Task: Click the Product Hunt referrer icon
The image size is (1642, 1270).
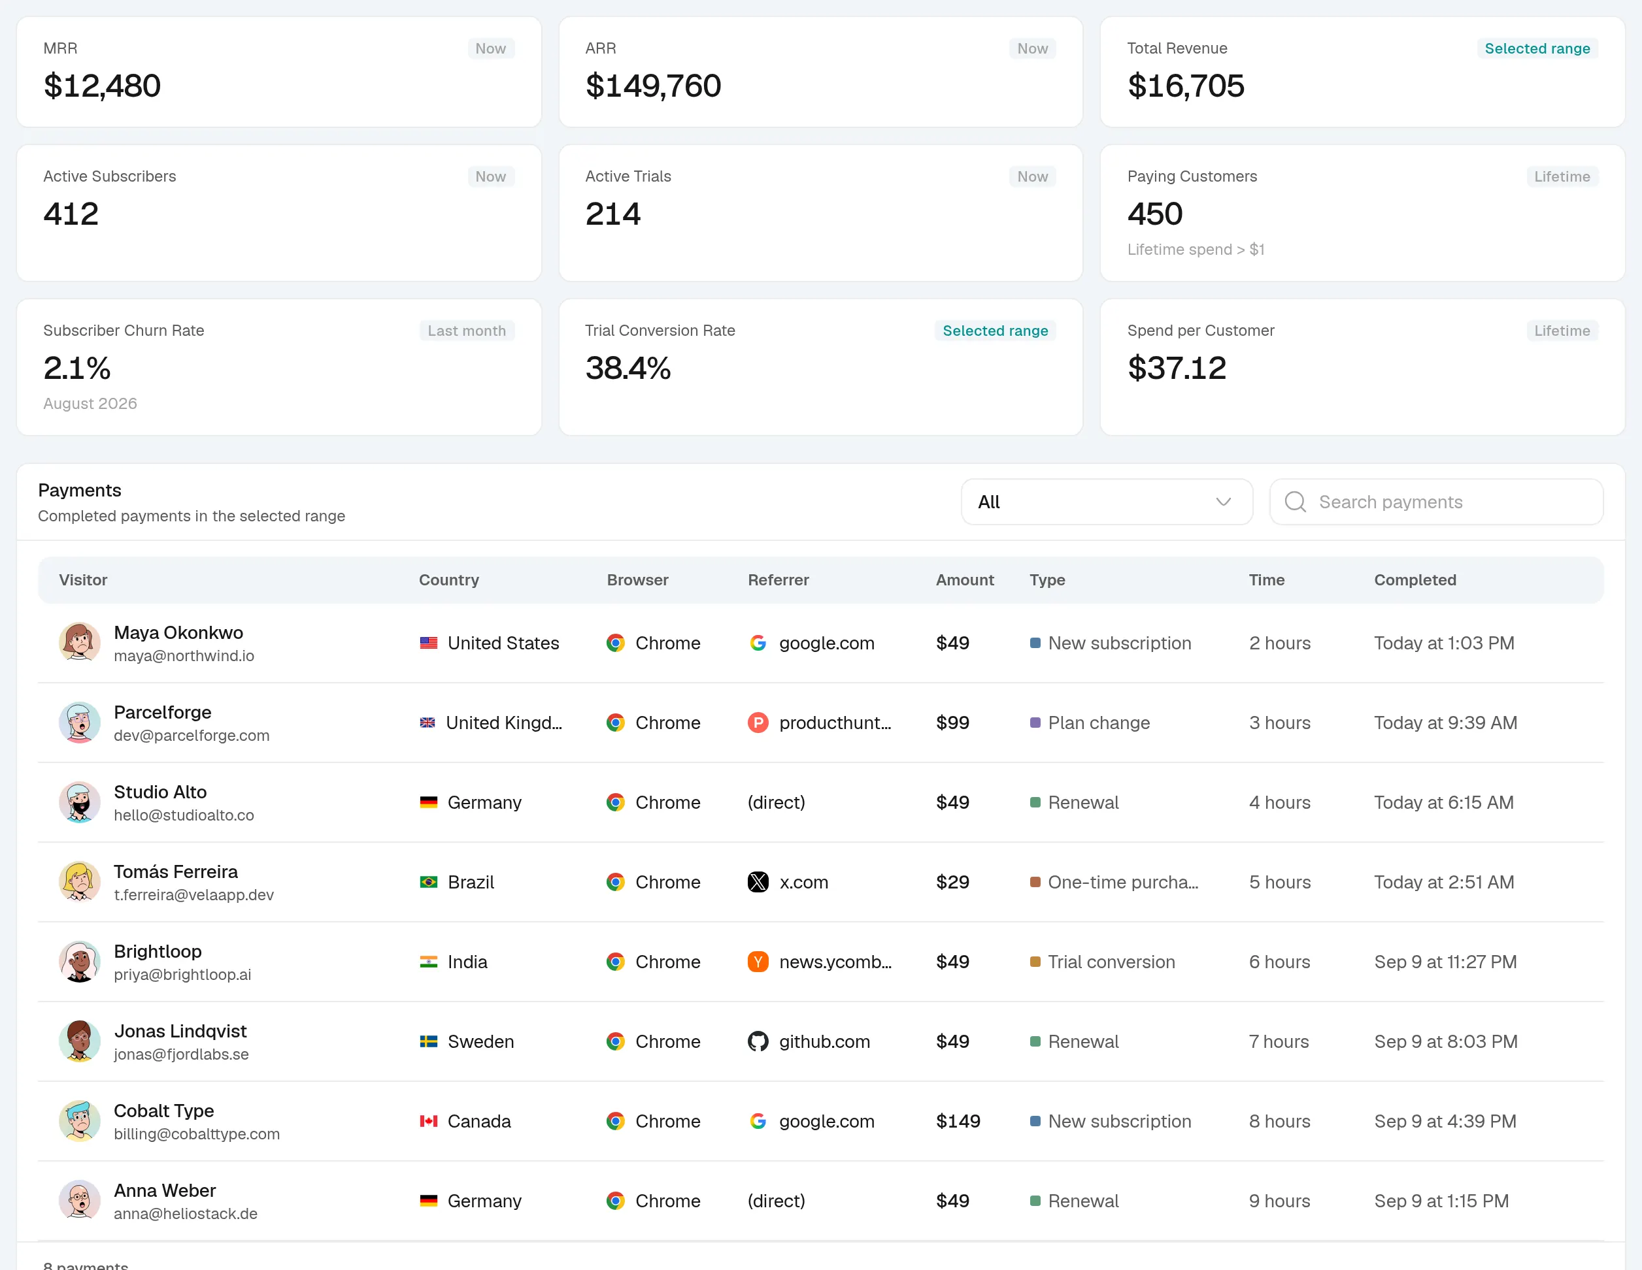Action: pos(758,722)
